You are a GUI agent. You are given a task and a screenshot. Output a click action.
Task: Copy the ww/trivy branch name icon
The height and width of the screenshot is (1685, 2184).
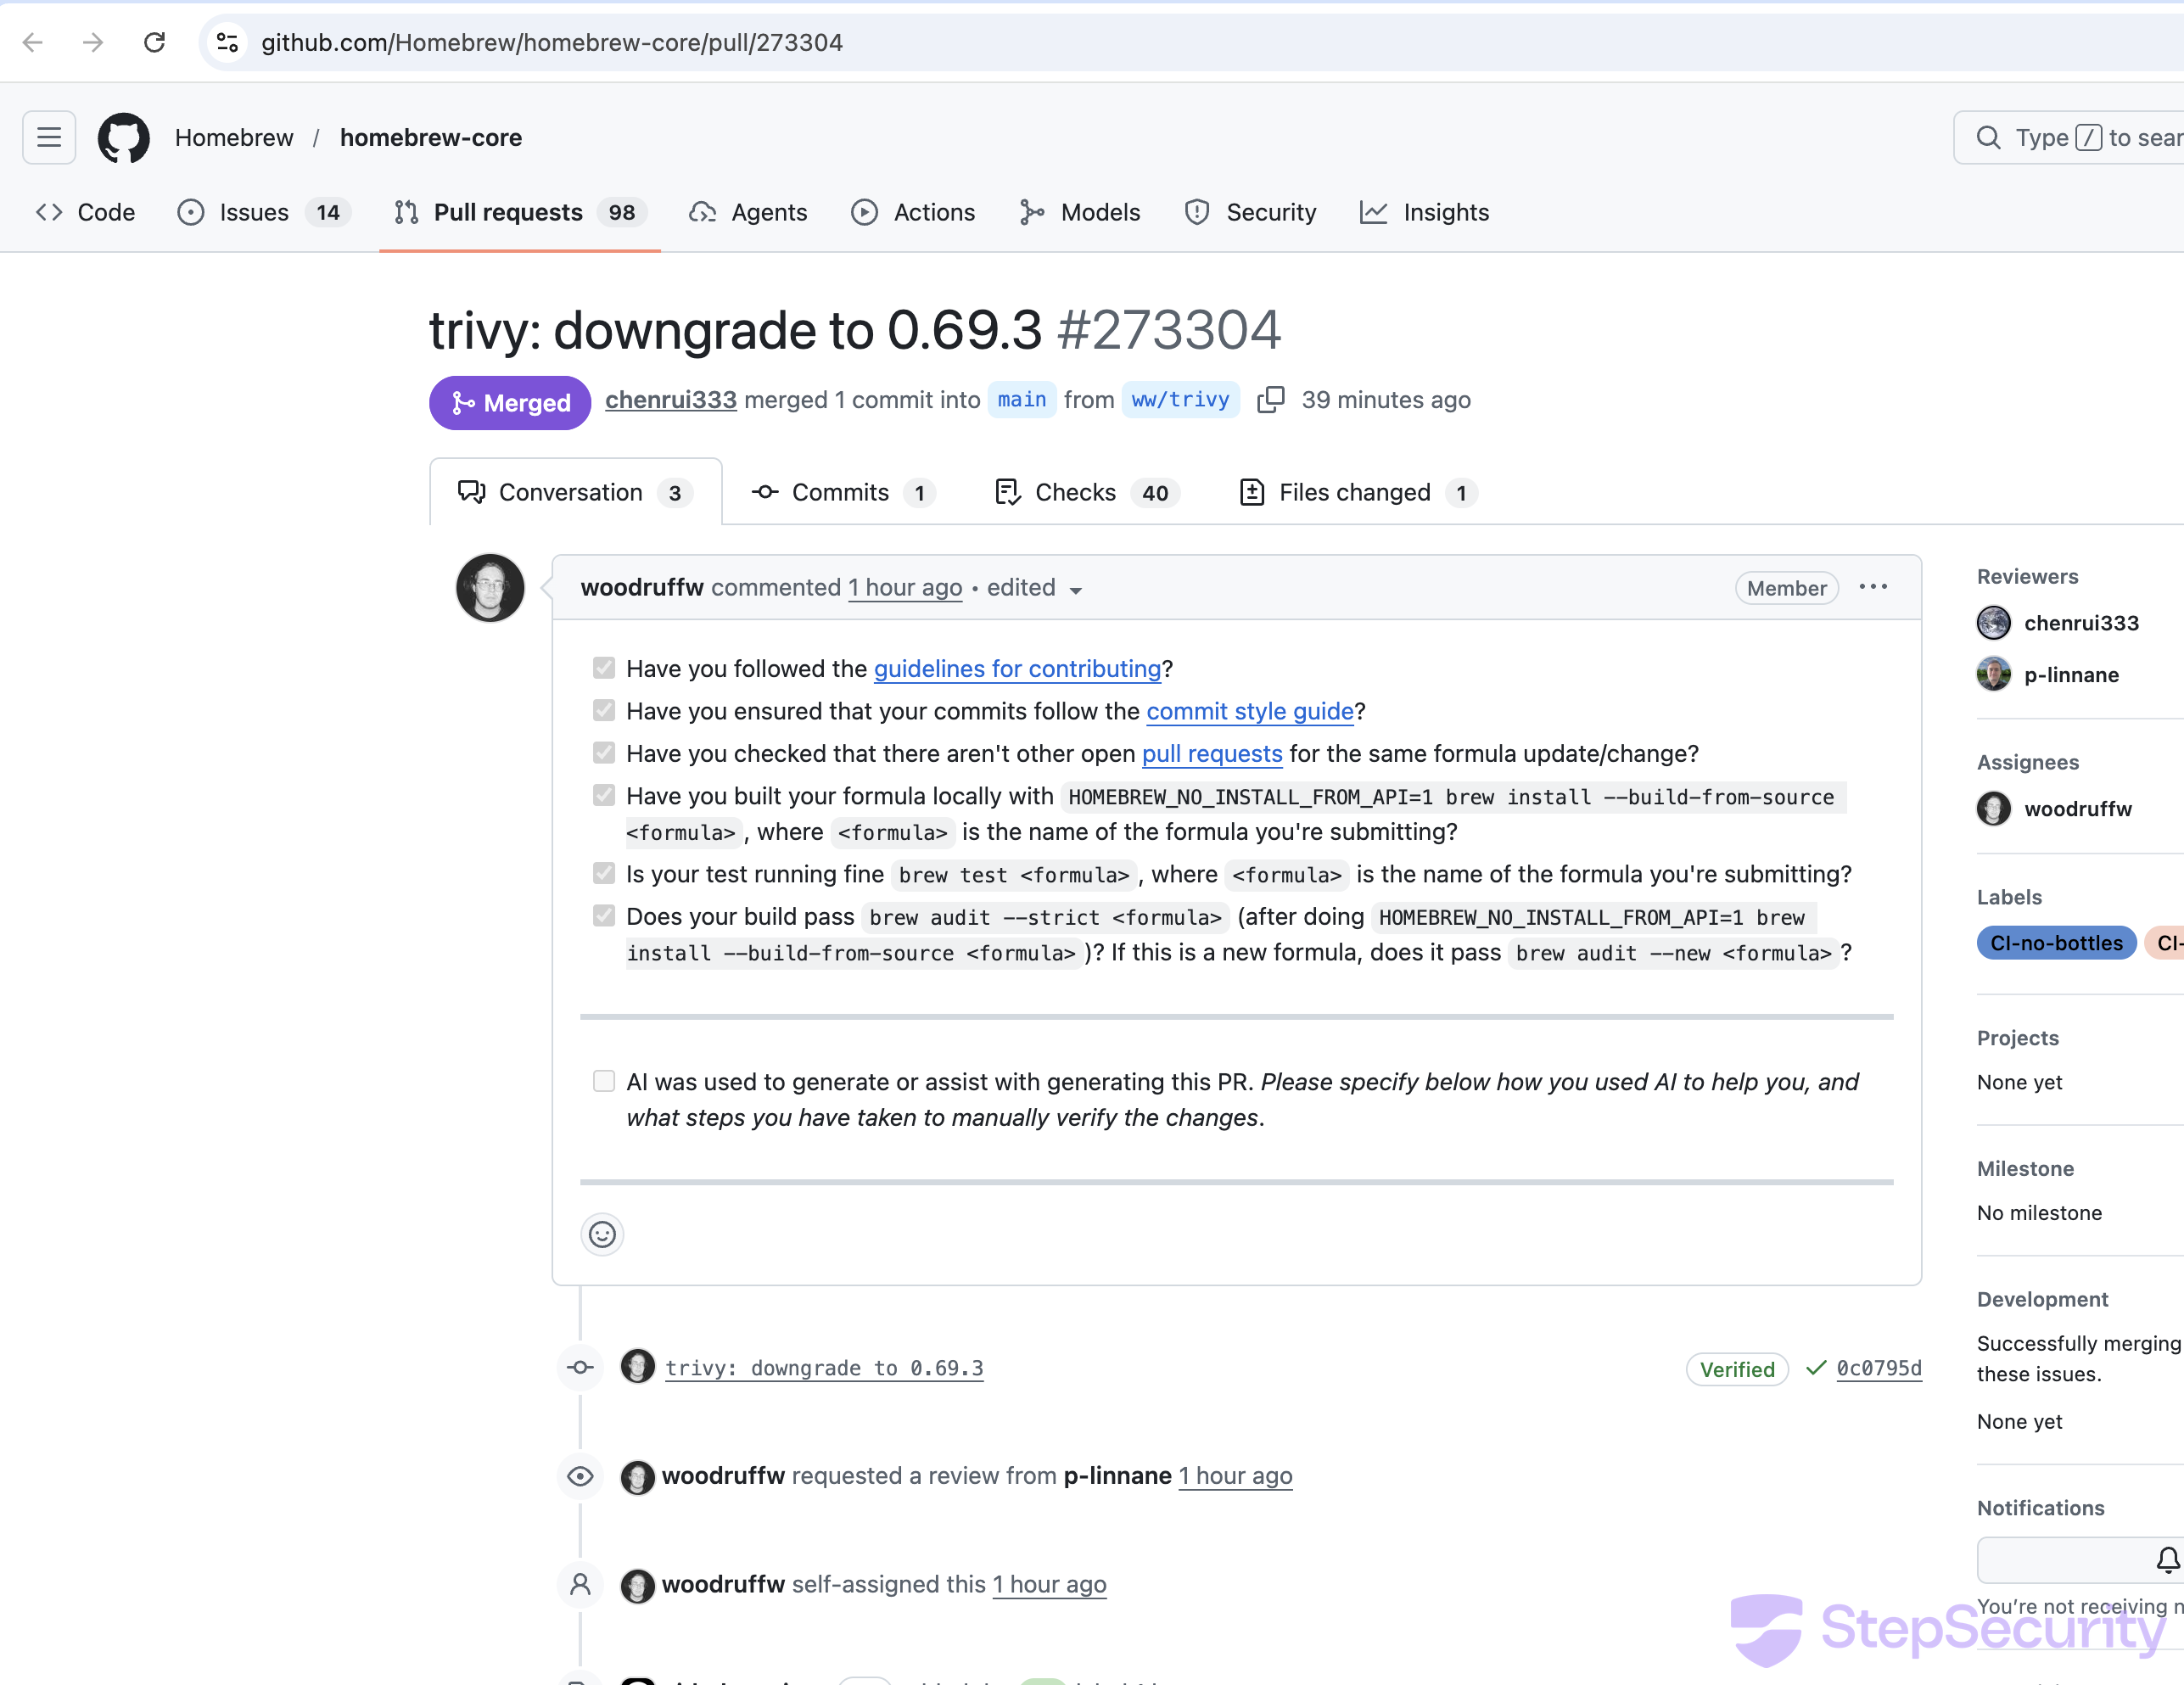(x=1270, y=400)
